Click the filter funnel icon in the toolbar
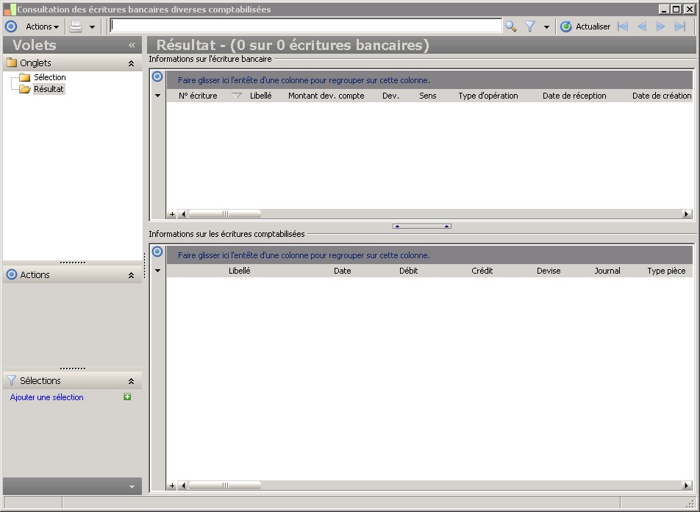 (x=530, y=26)
